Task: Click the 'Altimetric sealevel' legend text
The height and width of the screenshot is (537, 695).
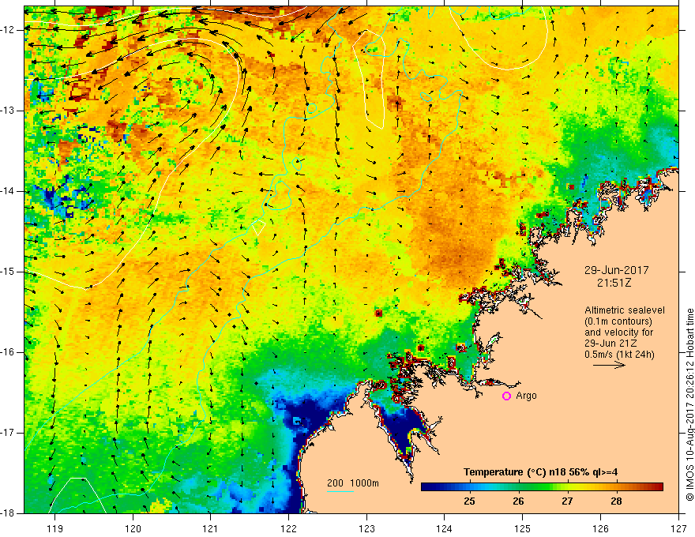Action: point(625,310)
